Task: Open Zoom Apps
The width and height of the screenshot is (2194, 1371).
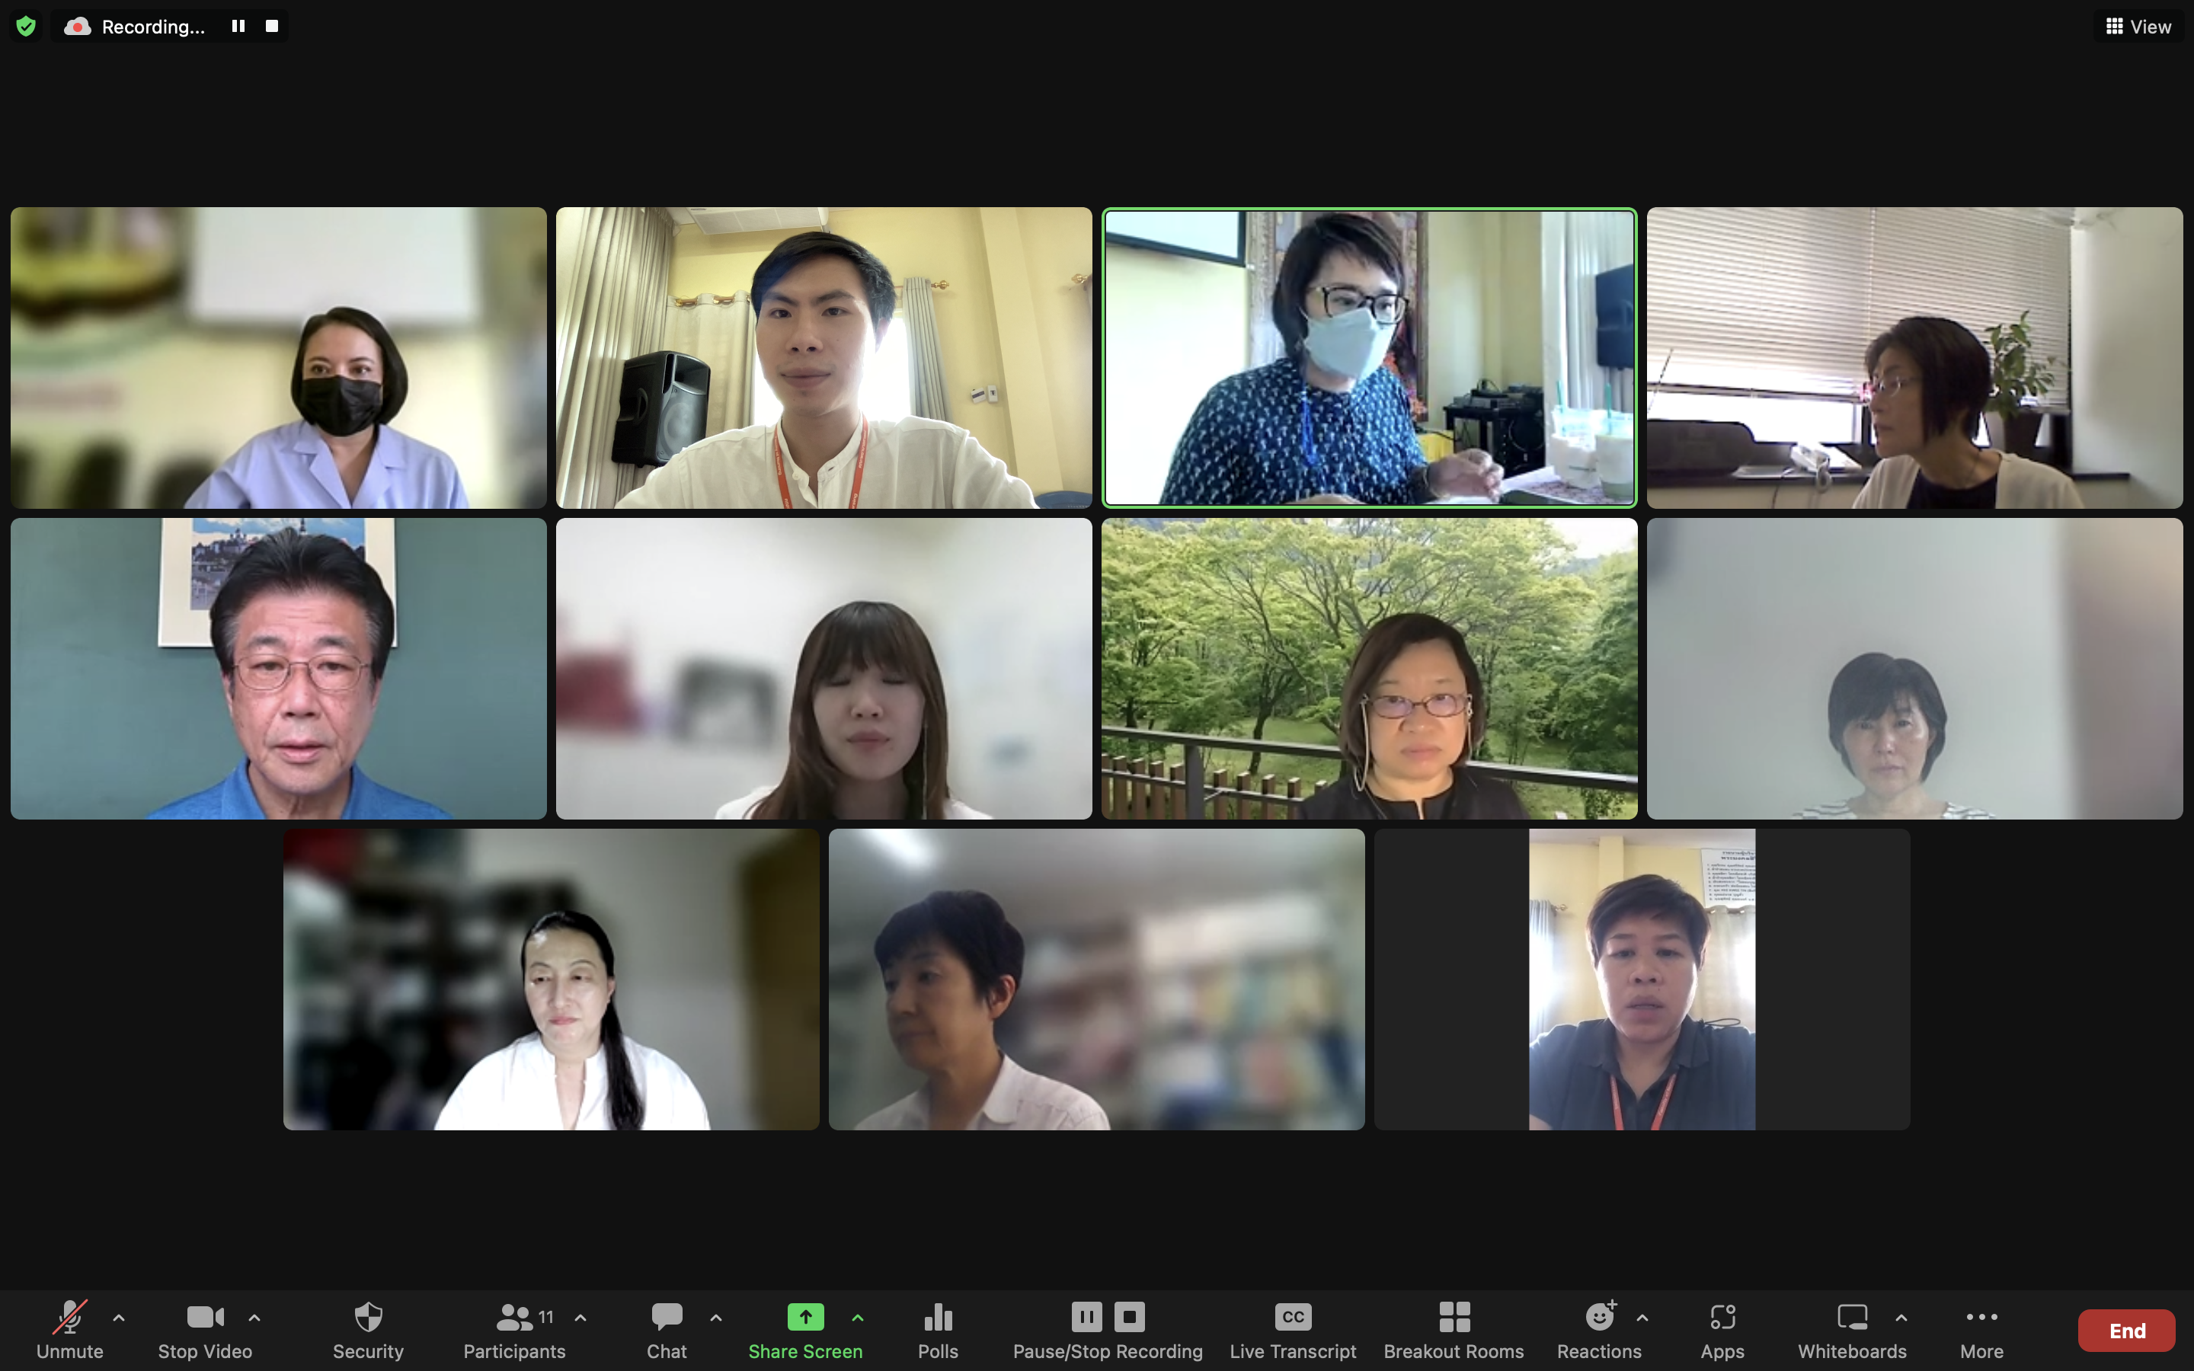Action: pyautogui.click(x=1722, y=1330)
